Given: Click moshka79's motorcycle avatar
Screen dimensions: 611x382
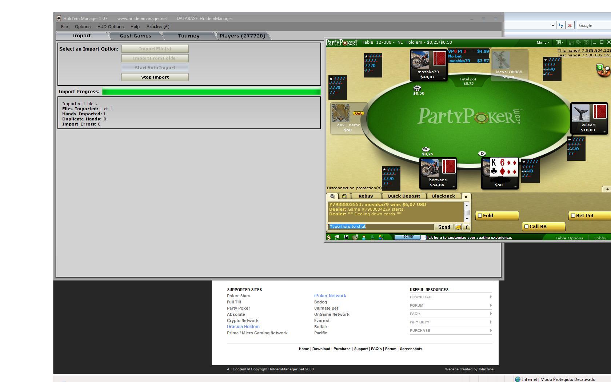Looking at the screenshot, I should pyautogui.click(x=420, y=60).
